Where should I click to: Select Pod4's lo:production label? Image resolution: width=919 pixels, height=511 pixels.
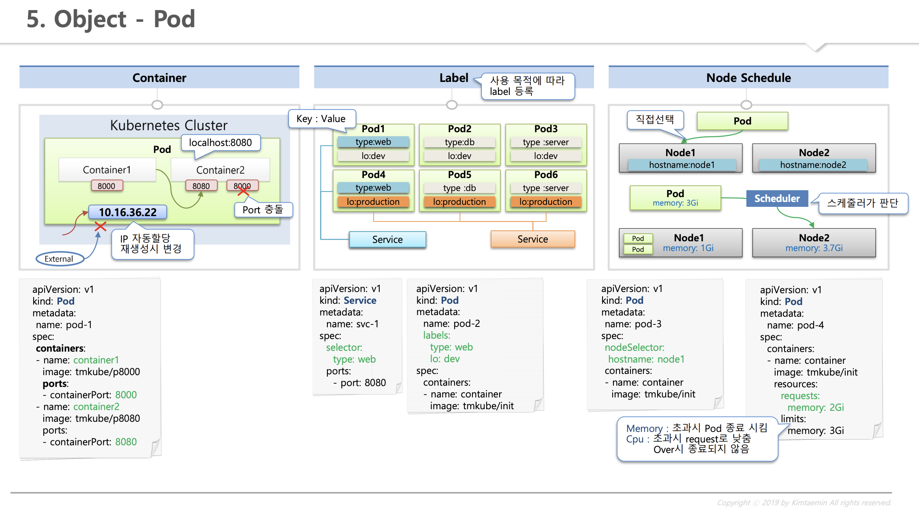[x=373, y=202]
